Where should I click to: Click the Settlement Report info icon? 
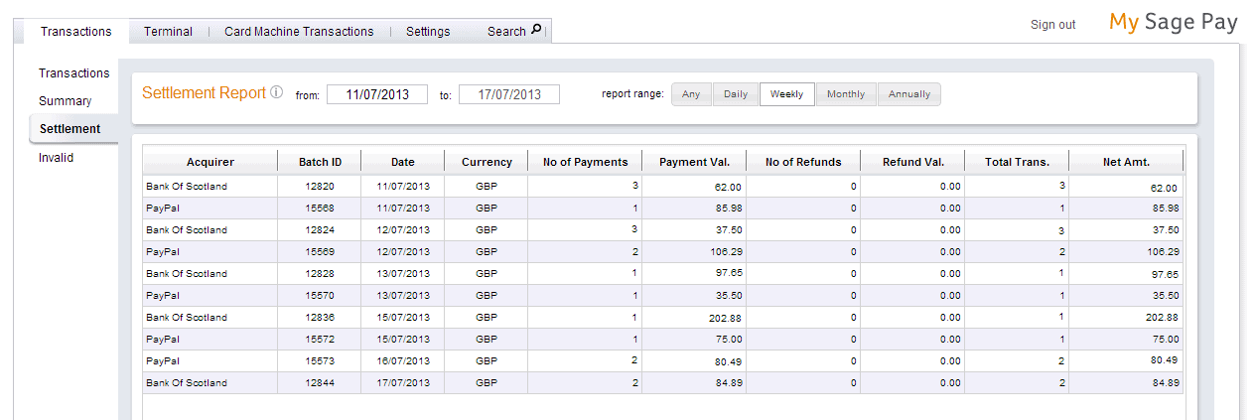(277, 93)
